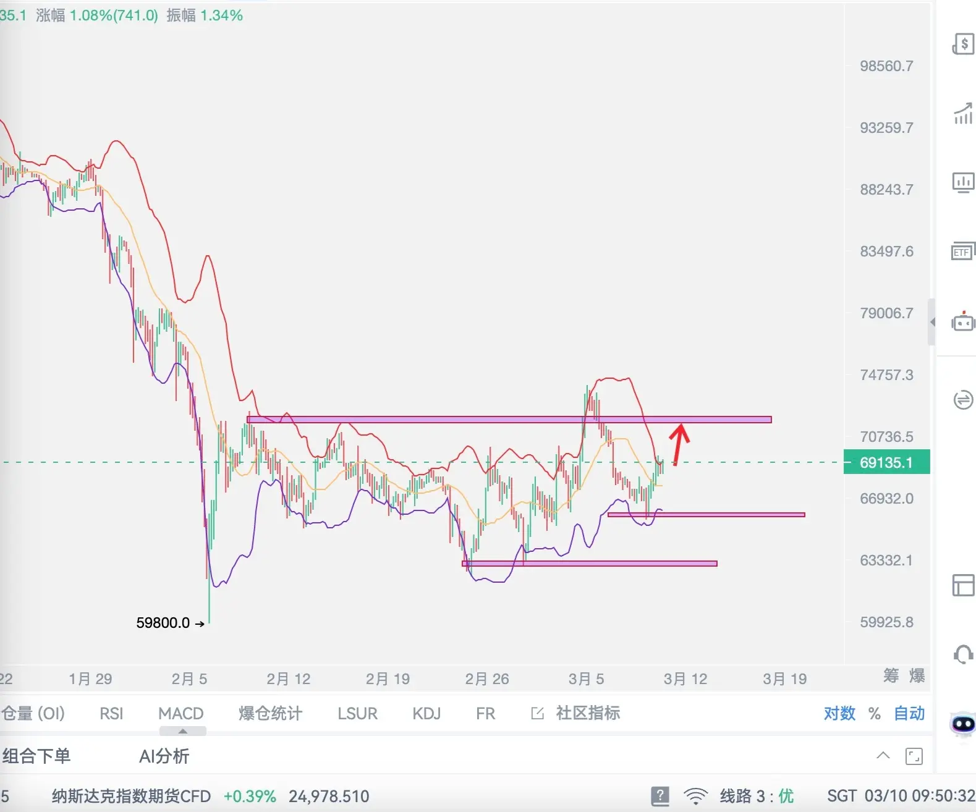
Task: Click the 93259.7 price axis label
Action: [886, 128]
